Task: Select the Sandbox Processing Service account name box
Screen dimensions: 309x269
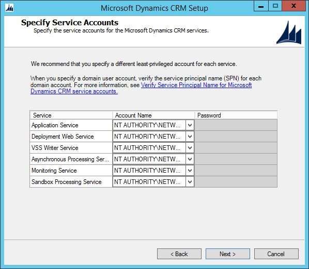Action: coord(149,182)
